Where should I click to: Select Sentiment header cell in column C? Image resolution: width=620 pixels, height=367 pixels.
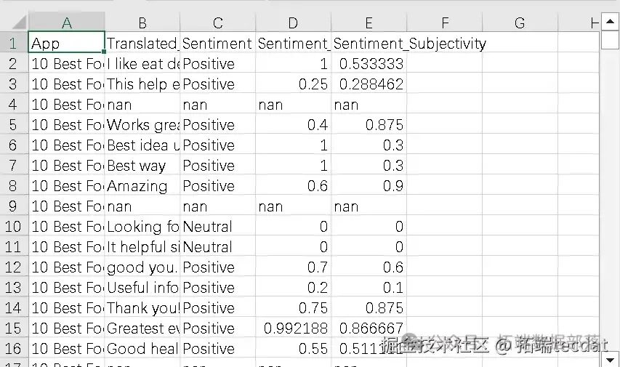(x=217, y=43)
